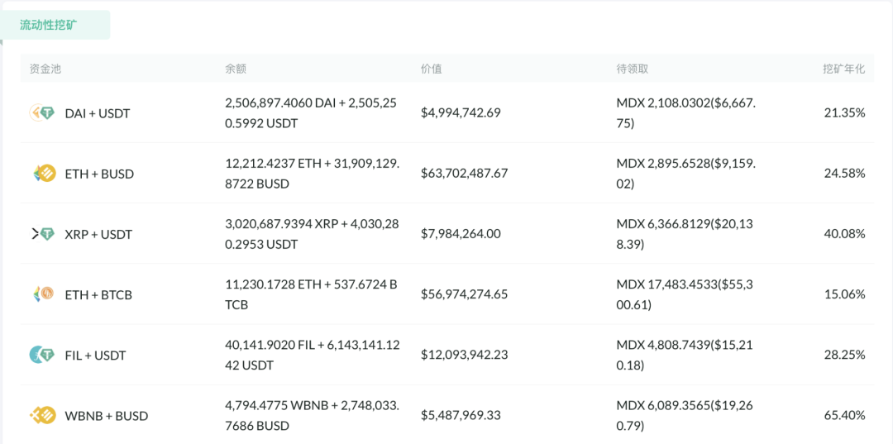Click the ETH + BUSD balance text
893x444 pixels.
pos(312,174)
